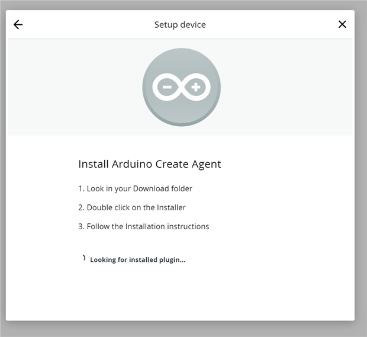Click the loading spinner icon
Screen dimensions: 367x337
click(x=83, y=258)
